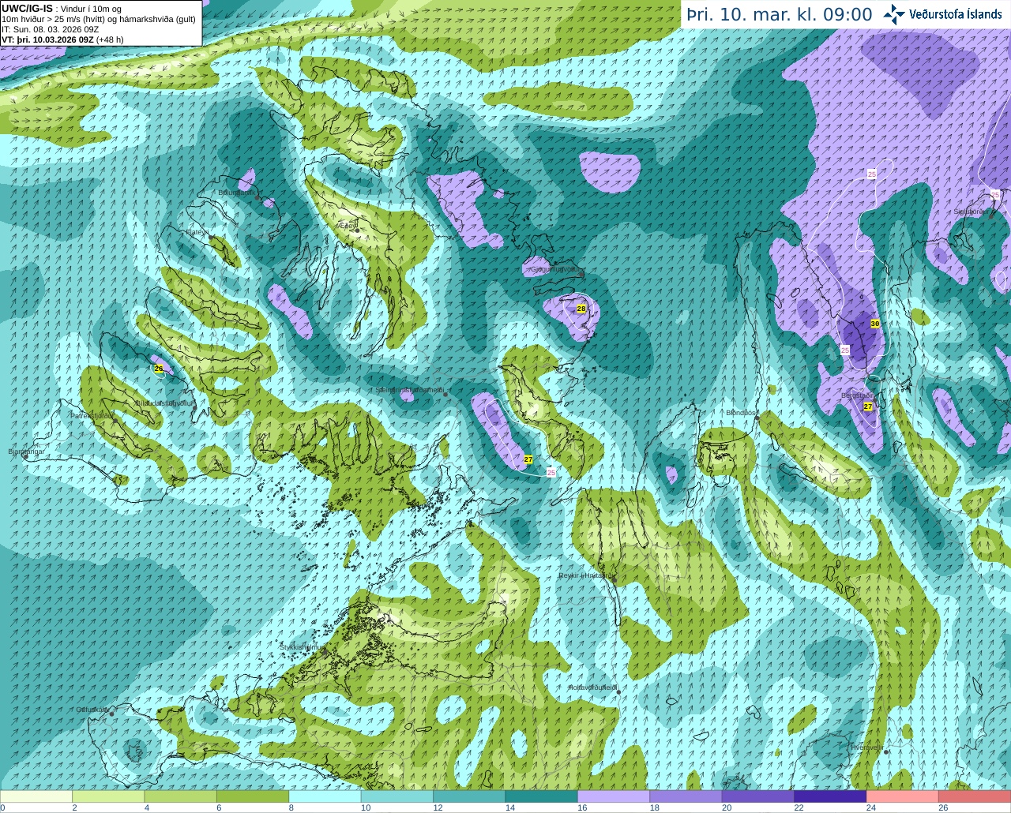Click the 22–24 m/s dark indigo legend swatch

tap(830, 796)
